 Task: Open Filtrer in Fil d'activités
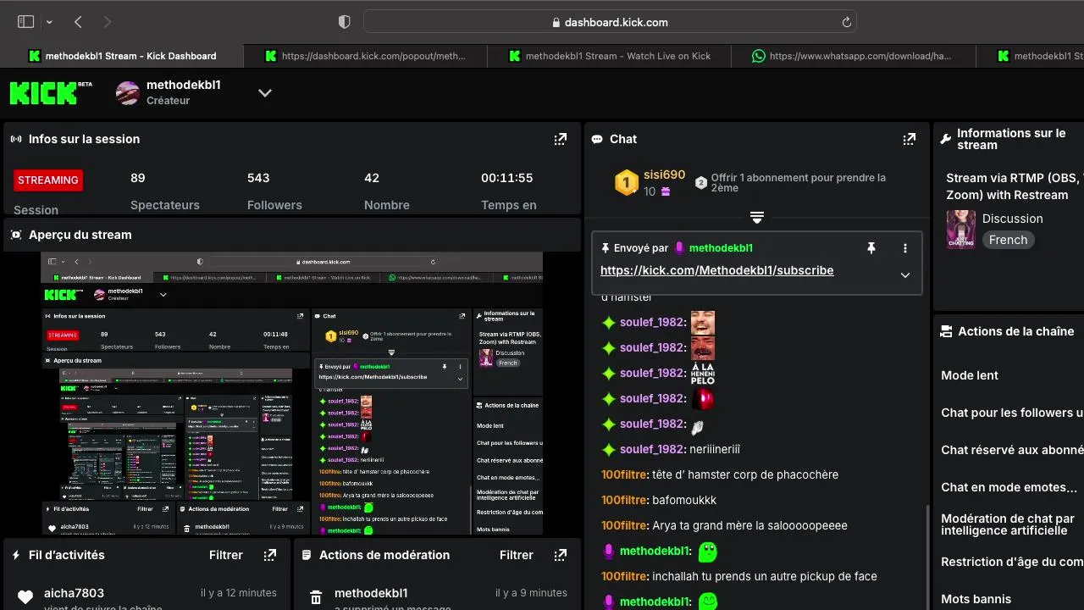(x=226, y=555)
